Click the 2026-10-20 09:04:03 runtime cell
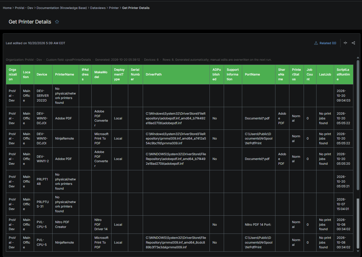The height and width of the screenshot is (257, 362). [x=343, y=96]
